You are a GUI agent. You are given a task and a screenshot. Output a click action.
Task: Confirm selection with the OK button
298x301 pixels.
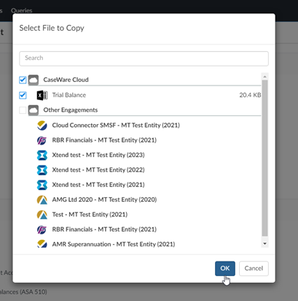click(x=225, y=268)
